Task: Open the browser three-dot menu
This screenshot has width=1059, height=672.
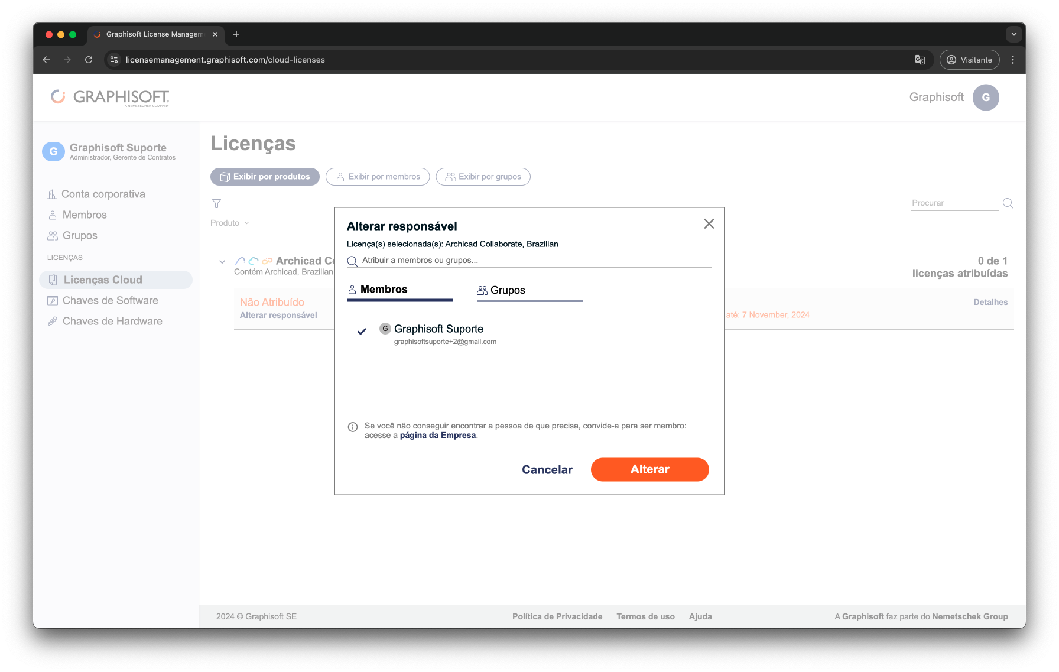Action: [1013, 60]
